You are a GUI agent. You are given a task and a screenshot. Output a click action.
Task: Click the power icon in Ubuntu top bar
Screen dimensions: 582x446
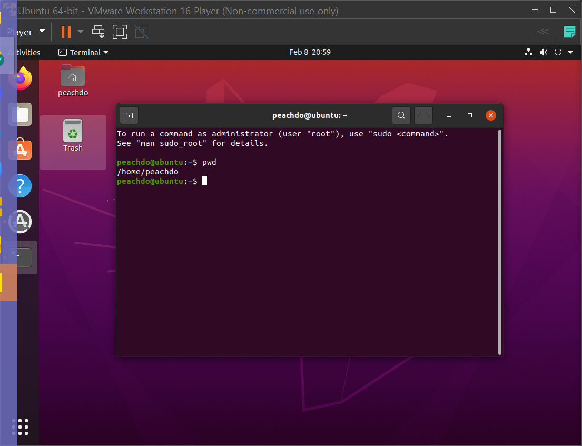pos(558,52)
